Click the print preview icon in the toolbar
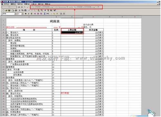This screenshot has width=161, height=117. tap(13, 10)
